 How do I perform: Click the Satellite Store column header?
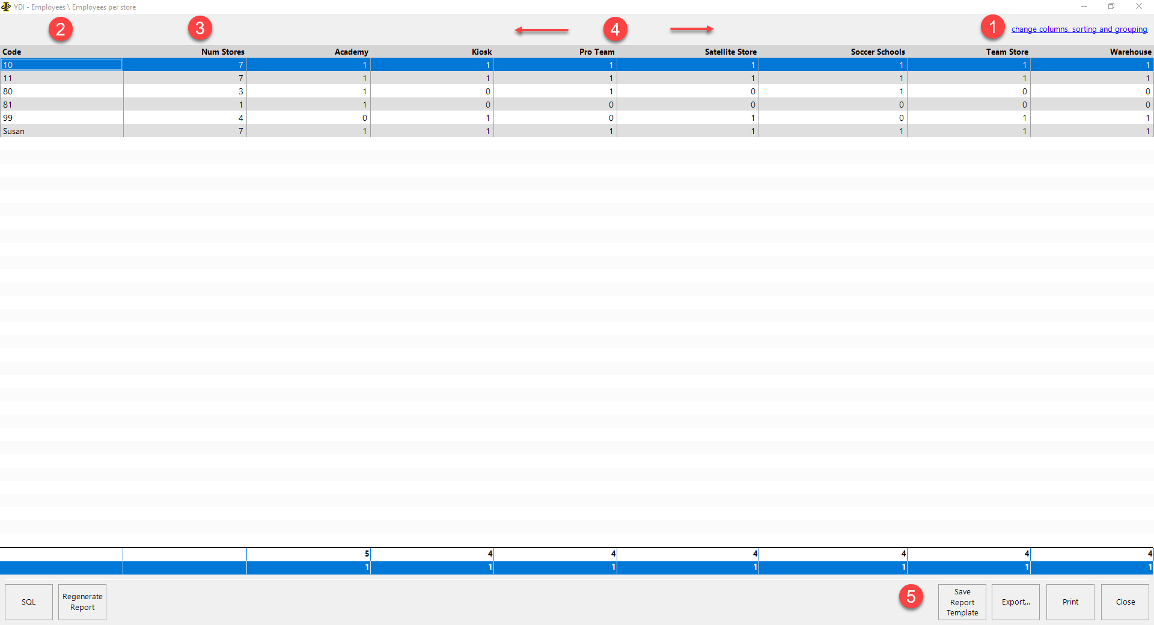[x=688, y=52]
